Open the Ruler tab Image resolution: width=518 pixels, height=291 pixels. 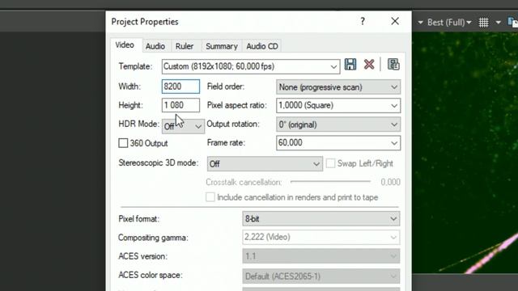[x=185, y=46]
